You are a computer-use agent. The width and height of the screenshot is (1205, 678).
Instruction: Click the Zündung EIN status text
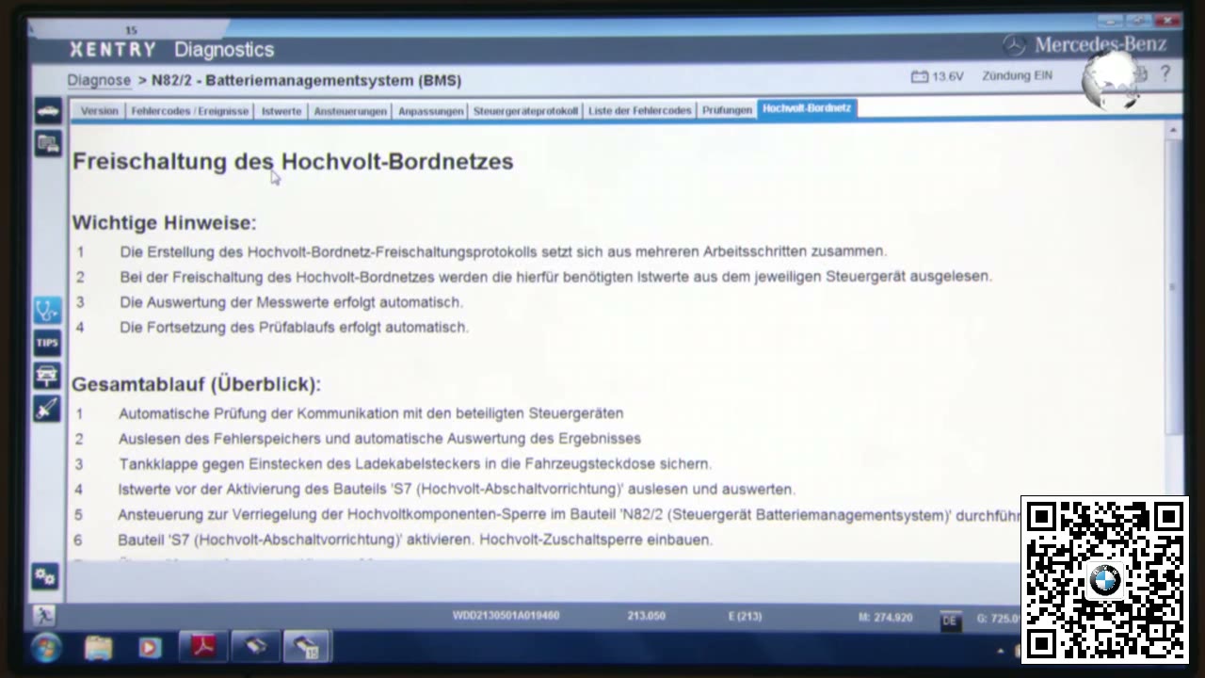(1017, 75)
